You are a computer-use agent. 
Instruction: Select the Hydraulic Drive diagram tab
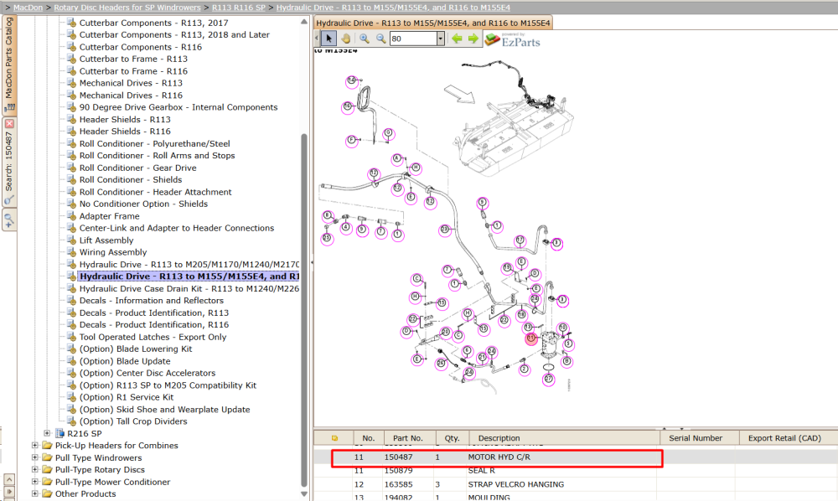433,23
